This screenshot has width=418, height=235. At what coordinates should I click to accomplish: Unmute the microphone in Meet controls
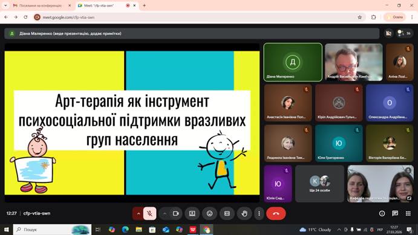point(150,213)
